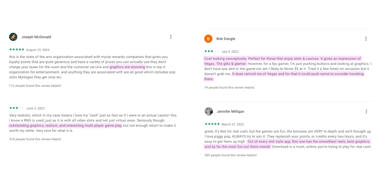Click Bob Dangle's orange B avatar

coord(208,39)
